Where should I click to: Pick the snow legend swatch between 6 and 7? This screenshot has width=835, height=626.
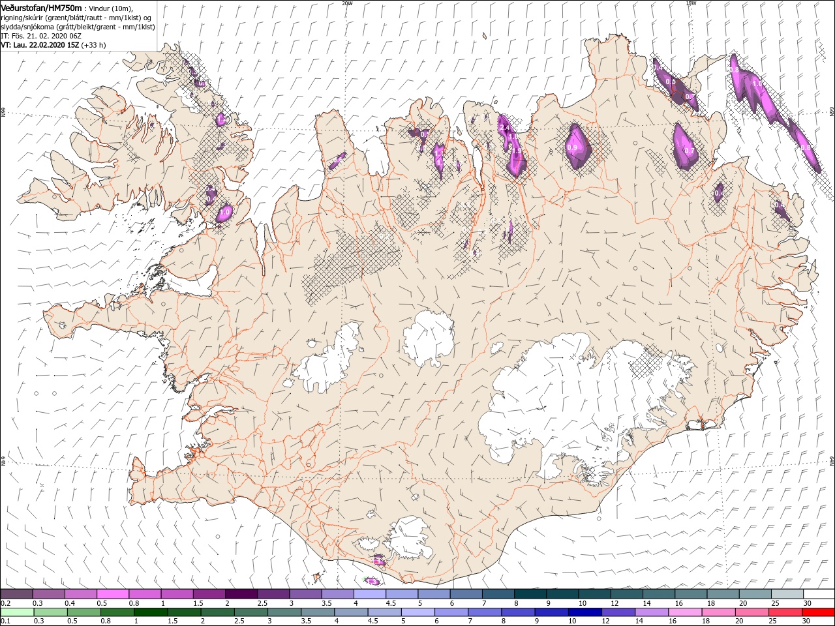(466, 593)
